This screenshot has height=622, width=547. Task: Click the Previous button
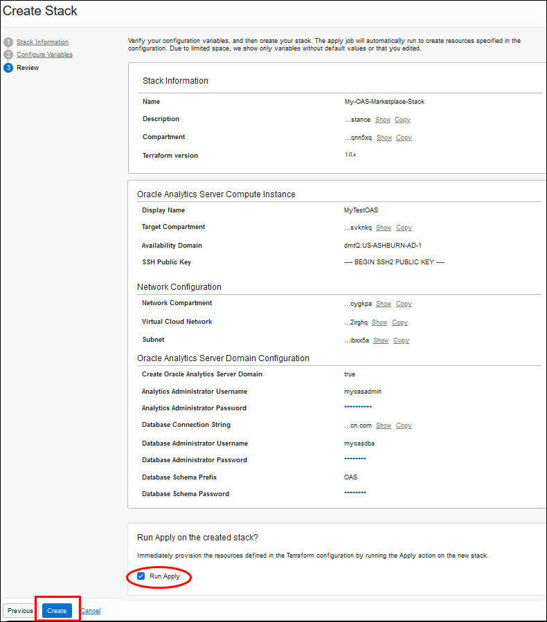point(20,610)
